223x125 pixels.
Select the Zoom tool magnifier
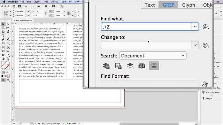pos(8,59)
